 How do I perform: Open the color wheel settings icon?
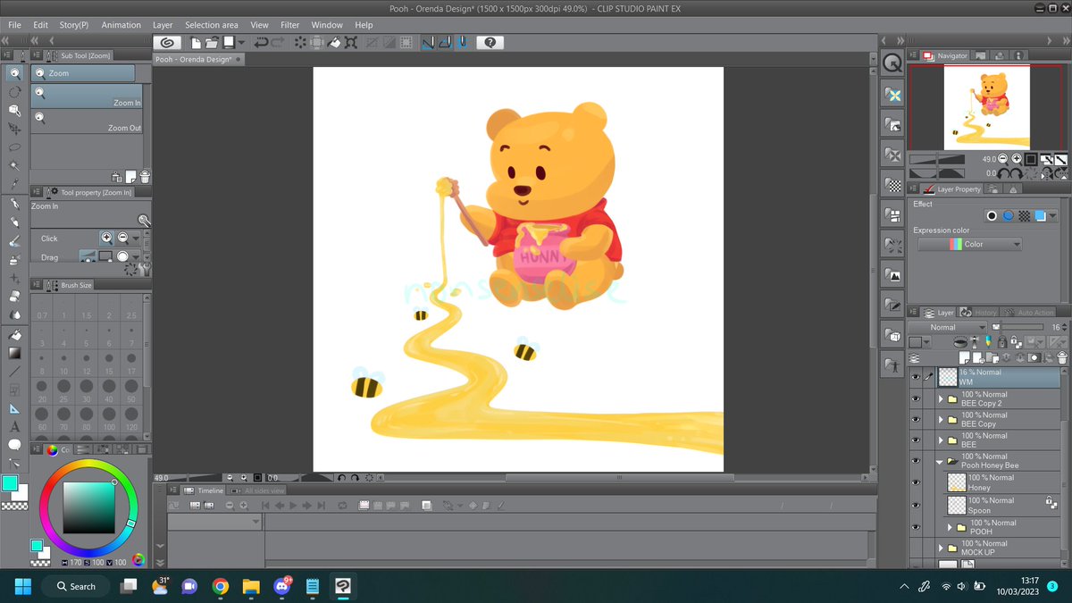(x=138, y=561)
